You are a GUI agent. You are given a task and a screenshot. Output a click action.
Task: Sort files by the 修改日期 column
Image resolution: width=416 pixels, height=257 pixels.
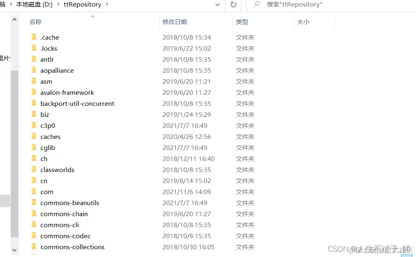(x=175, y=22)
